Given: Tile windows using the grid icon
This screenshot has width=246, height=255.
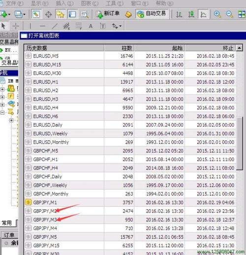Looking at the screenshot, I should [x=242, y=14].
